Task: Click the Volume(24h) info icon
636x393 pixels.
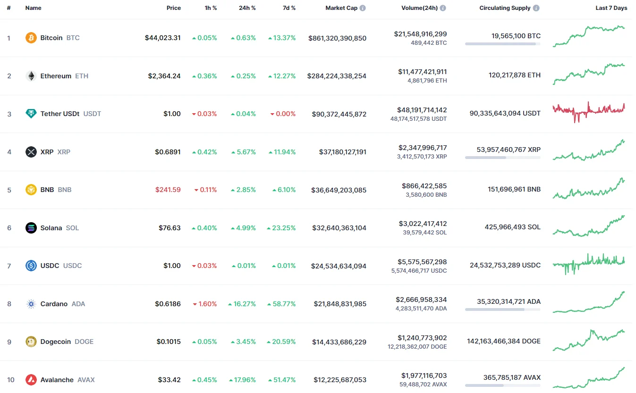Action: coord(443,8)
